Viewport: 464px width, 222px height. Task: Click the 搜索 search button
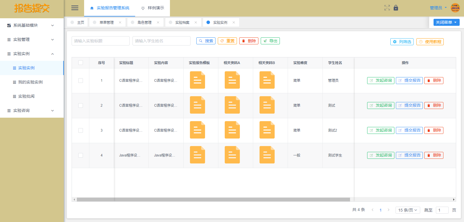tap(206, 41)
